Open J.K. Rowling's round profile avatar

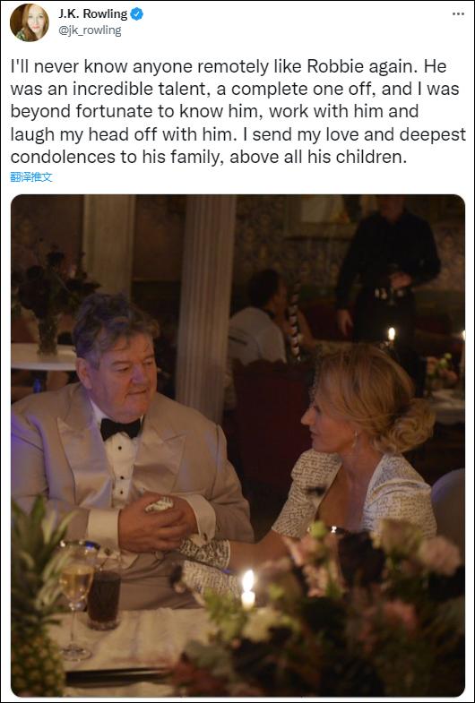pyautogui.click(x=30, y=22)
